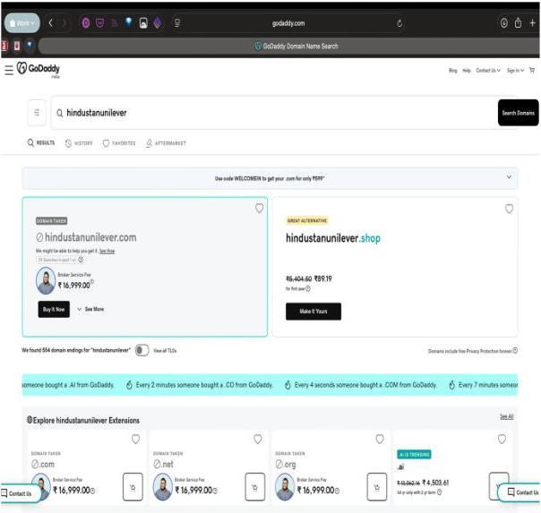Open See All extensions link

[506, 416]
